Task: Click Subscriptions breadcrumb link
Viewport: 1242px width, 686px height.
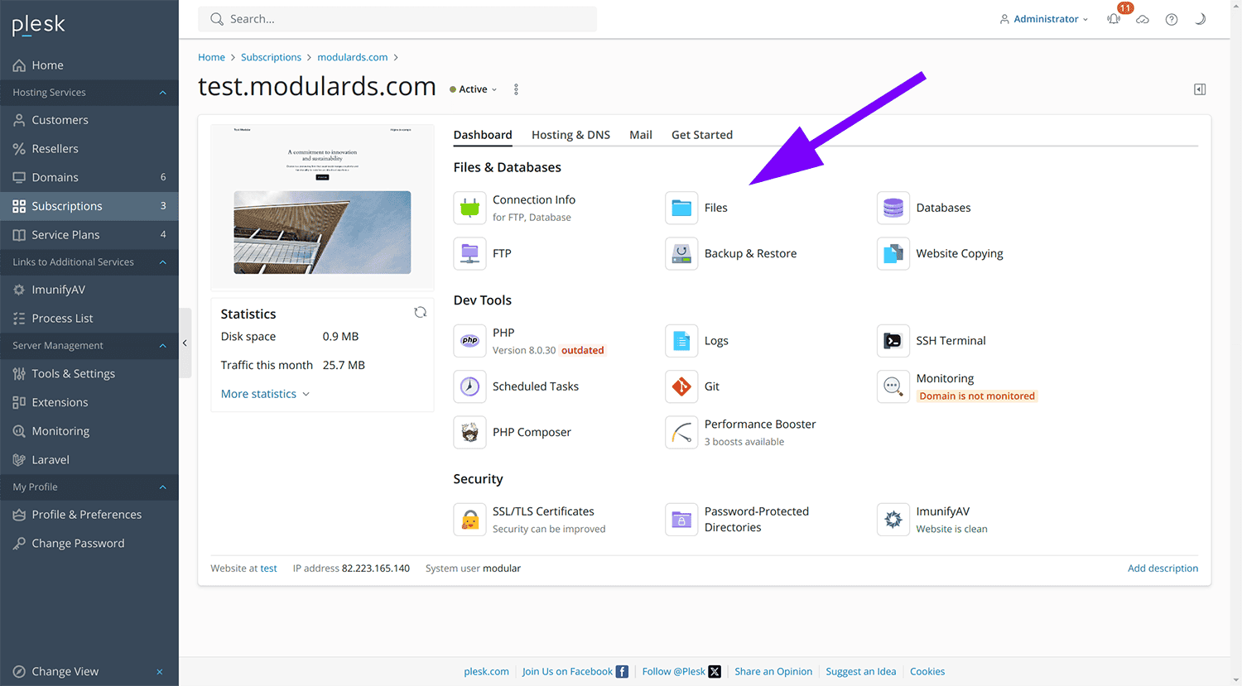Action: 271,57
